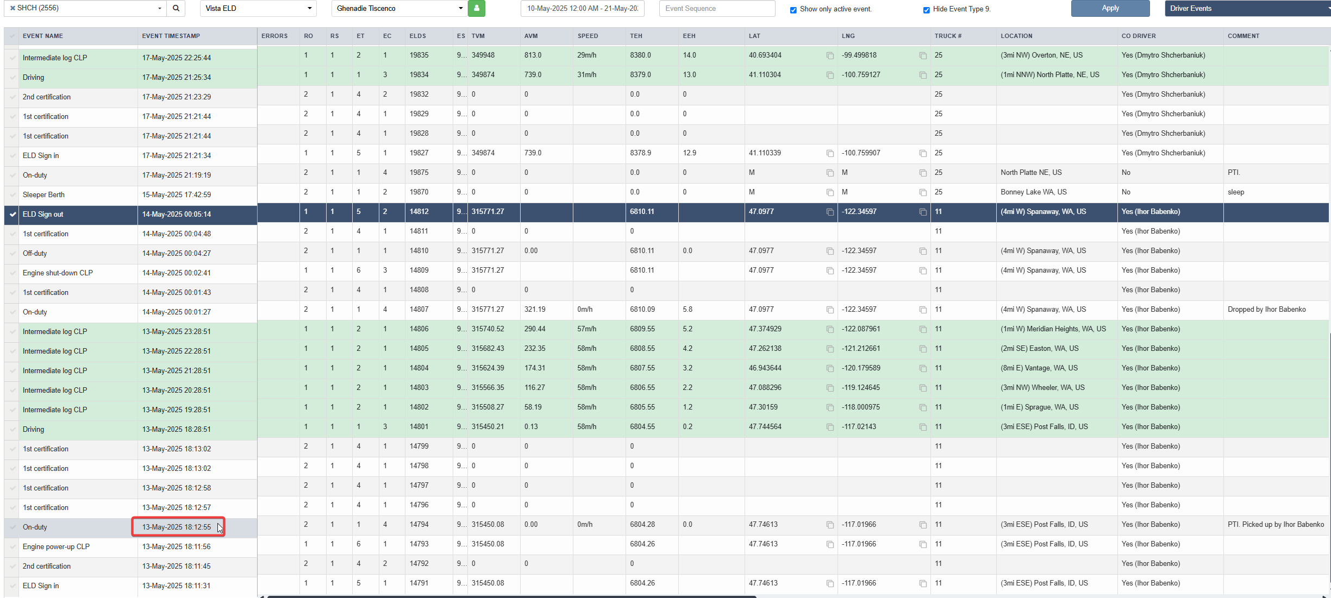Sort by LOCATION column header
The height and width of the screenshot is (598, 1331).
pos(1016,36)
